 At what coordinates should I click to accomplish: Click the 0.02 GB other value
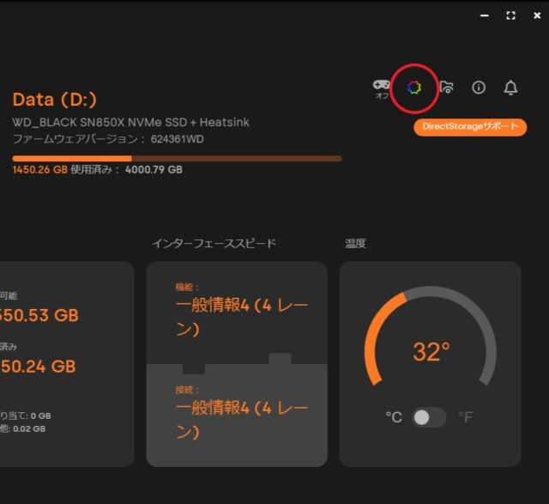tap(29, 428)
